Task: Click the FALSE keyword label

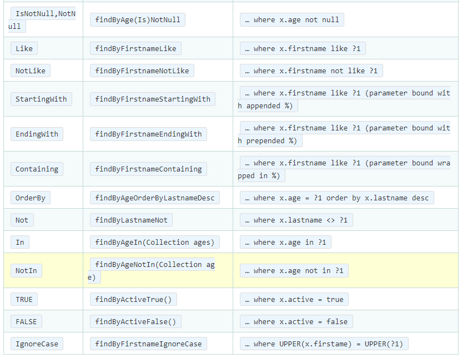Action: 26,321
